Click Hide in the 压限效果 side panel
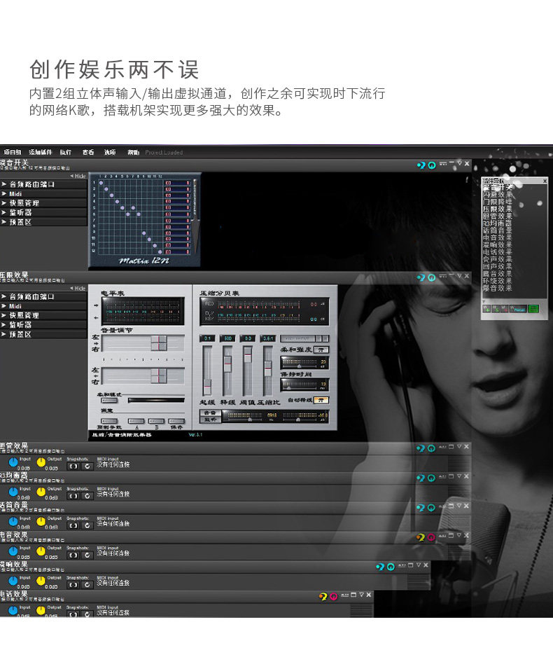 [x=78, y=288]
